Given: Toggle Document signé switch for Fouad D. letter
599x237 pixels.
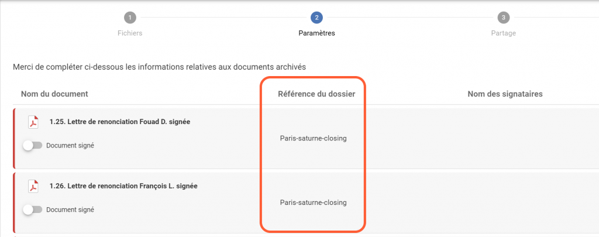Looking at the screenshot, I should pyautogui.click(x=32, y=146).
